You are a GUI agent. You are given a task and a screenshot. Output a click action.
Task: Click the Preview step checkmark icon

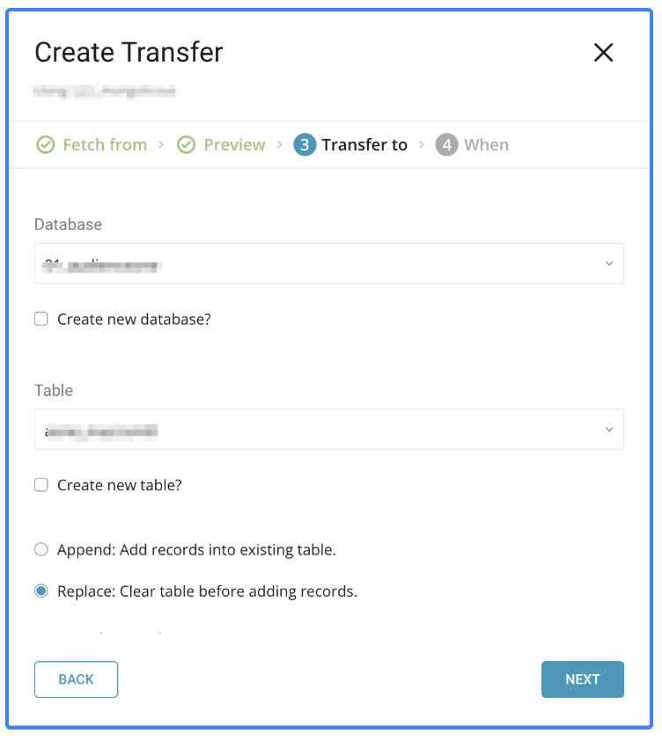[186, 145]
